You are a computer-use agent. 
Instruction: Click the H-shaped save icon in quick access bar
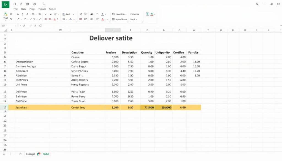pos(15,4)
